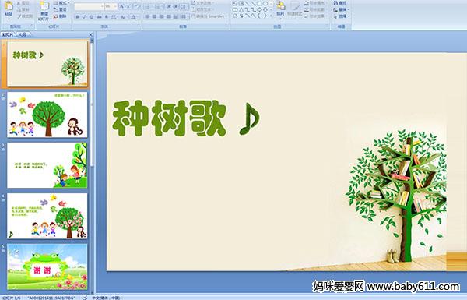Open the font name dropdown
Screen dimensions: 467x300
click(102, 6)
